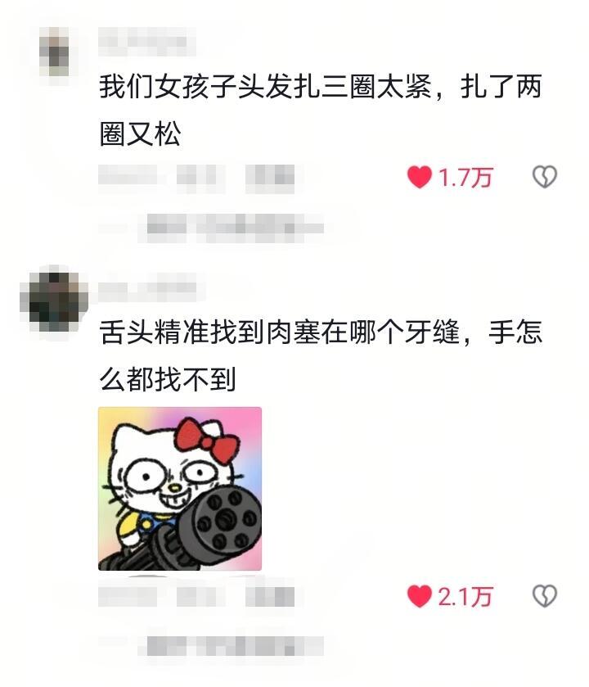Tap the 2.1万 like count
Image resolution: width=589 pixels, height=687 pixels.
(465, 597)
